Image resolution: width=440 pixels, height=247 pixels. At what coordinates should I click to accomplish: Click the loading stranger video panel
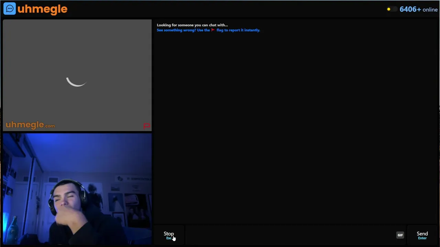(77, 75)
